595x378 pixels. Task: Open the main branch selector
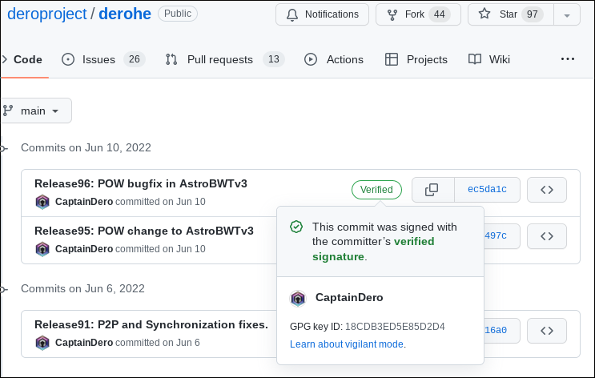(36, 111)
